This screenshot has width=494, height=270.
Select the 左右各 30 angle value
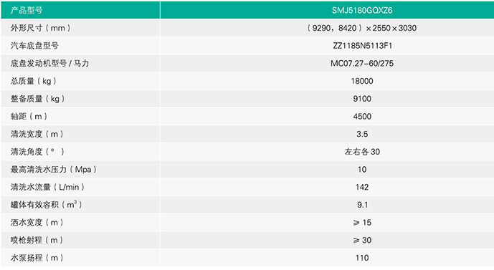pos(362,152)
